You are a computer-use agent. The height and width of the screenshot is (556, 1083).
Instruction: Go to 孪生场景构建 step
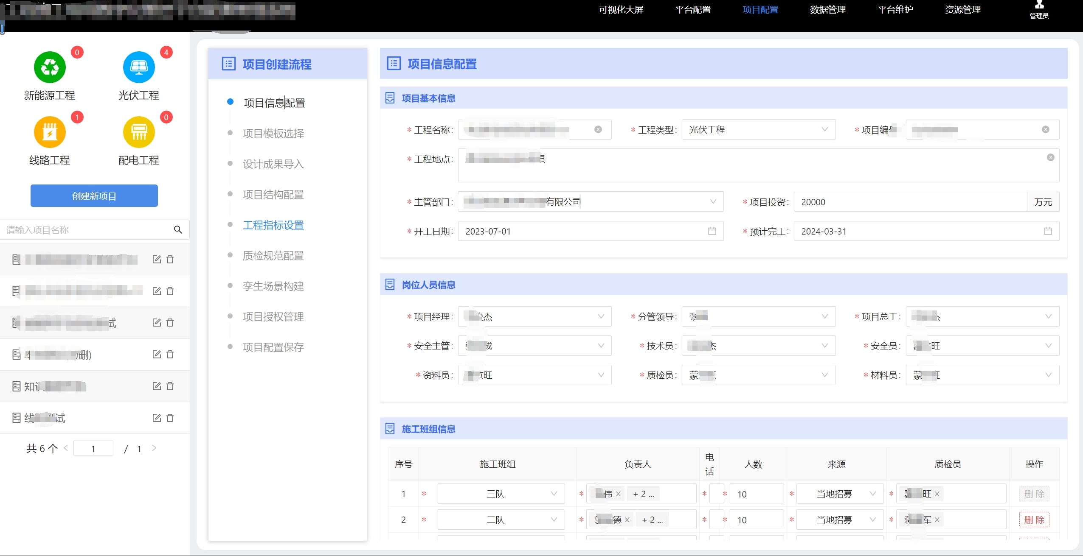pyautogui.click(x=273, y=286)
